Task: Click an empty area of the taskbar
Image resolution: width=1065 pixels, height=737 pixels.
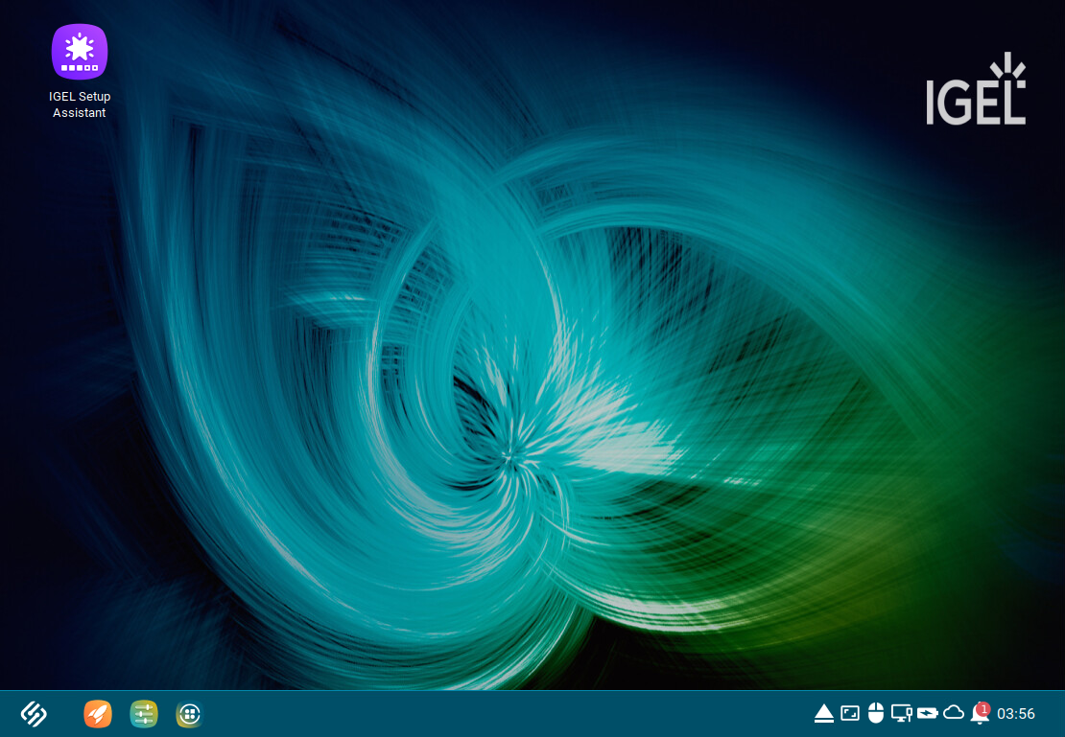Action: (480, 714)
